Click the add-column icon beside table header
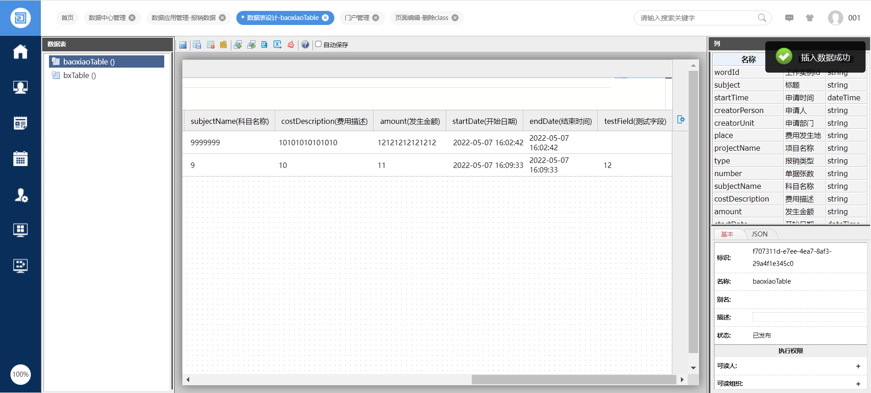The image size is (871, 393). (680, 119)
